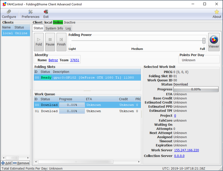Click the UTC timestamp in status bar
This screenshot has height=171, width=223.
184,169
